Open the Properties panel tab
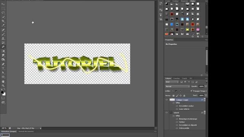This screenshot has width=244, height=137. 169,40
